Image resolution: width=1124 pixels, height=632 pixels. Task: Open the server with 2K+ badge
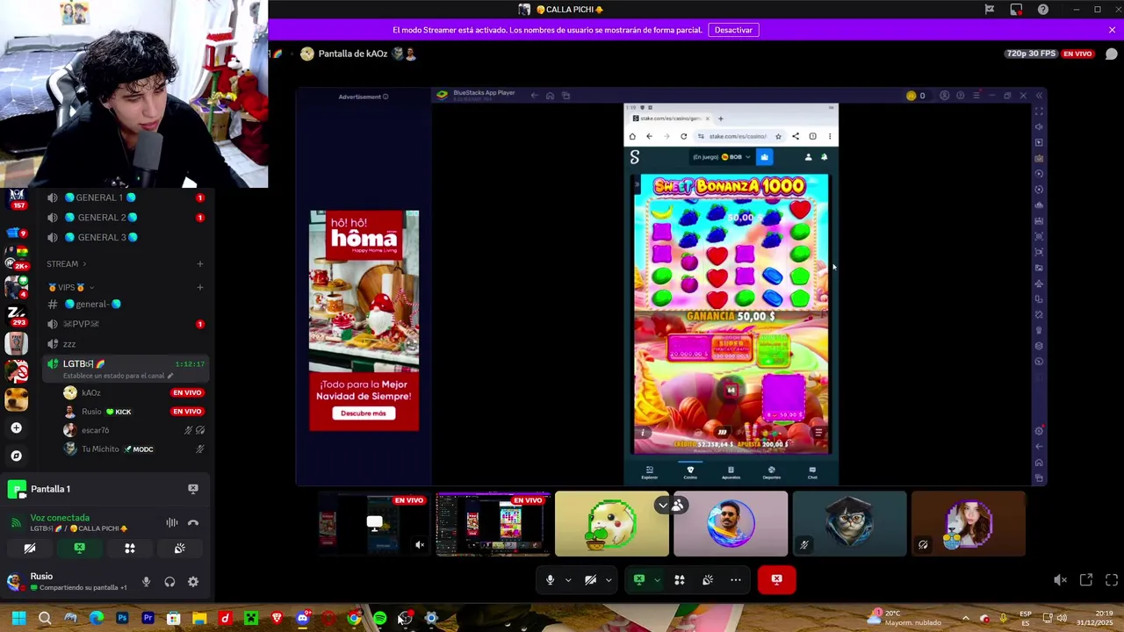pyautogui.click(x=16, y=258)
